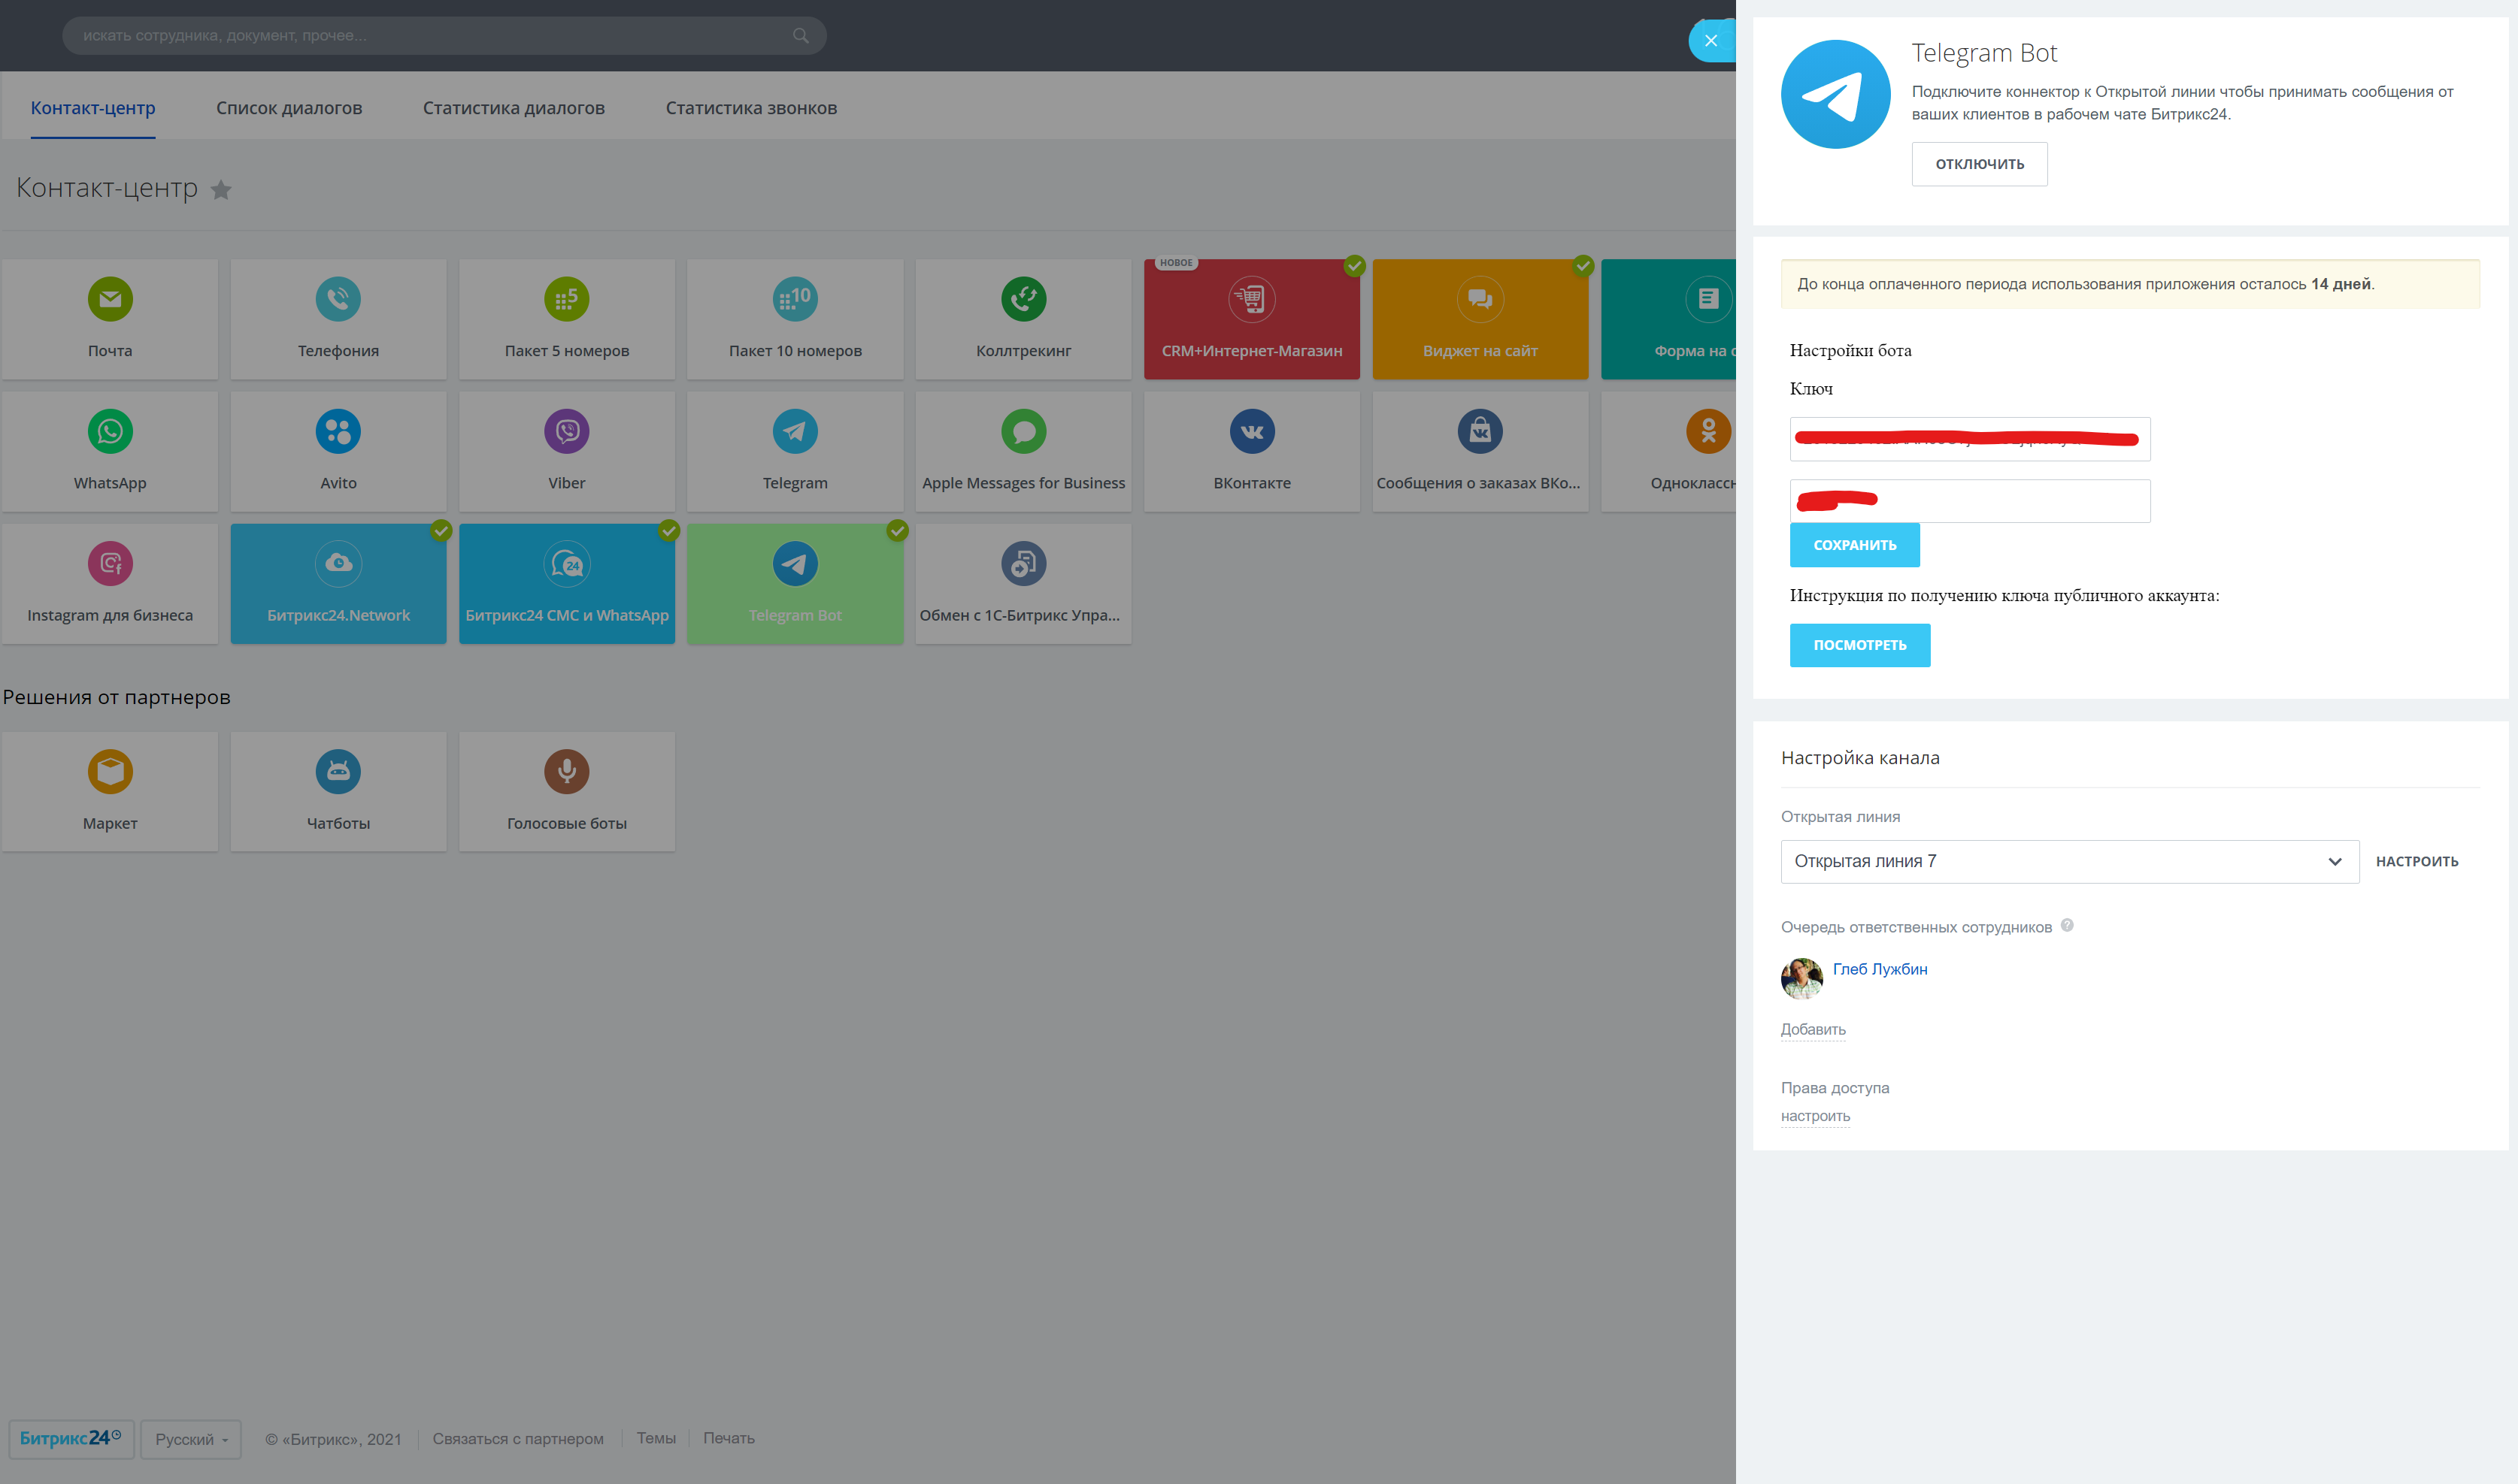Image resolution: width=2518 pixels, height=1484 pixels.
Task: Click НАСТРОИТЬ next to open line
Action: [x=2416, y=861]
